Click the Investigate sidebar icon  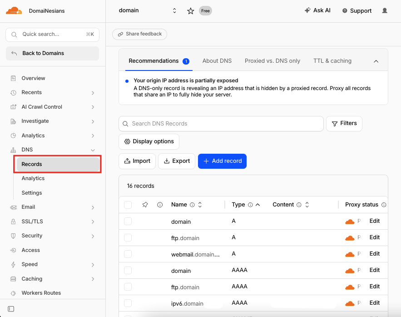[x=13, y=121]
